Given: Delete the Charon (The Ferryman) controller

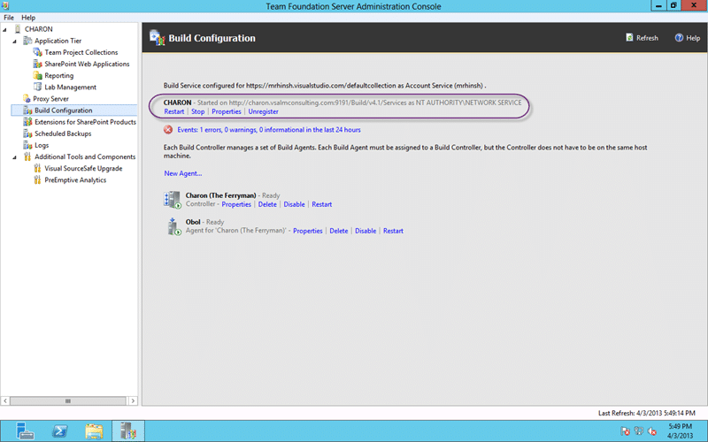Looking at the screenshot, I should click(267, 204).
